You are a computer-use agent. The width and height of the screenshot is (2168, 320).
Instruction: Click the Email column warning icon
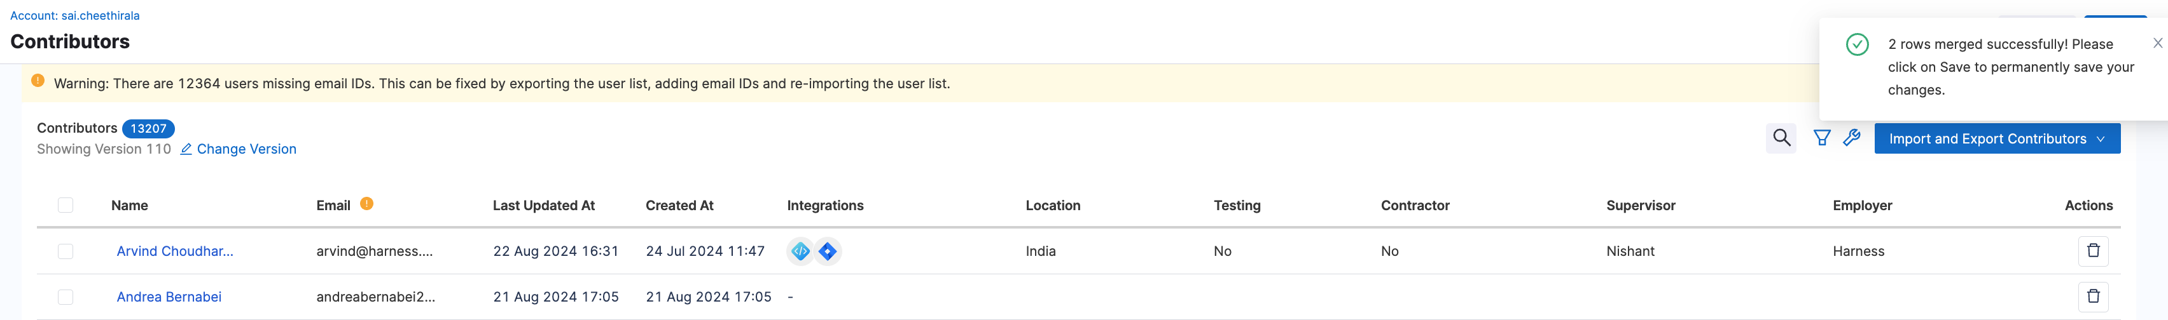(367, 203)
